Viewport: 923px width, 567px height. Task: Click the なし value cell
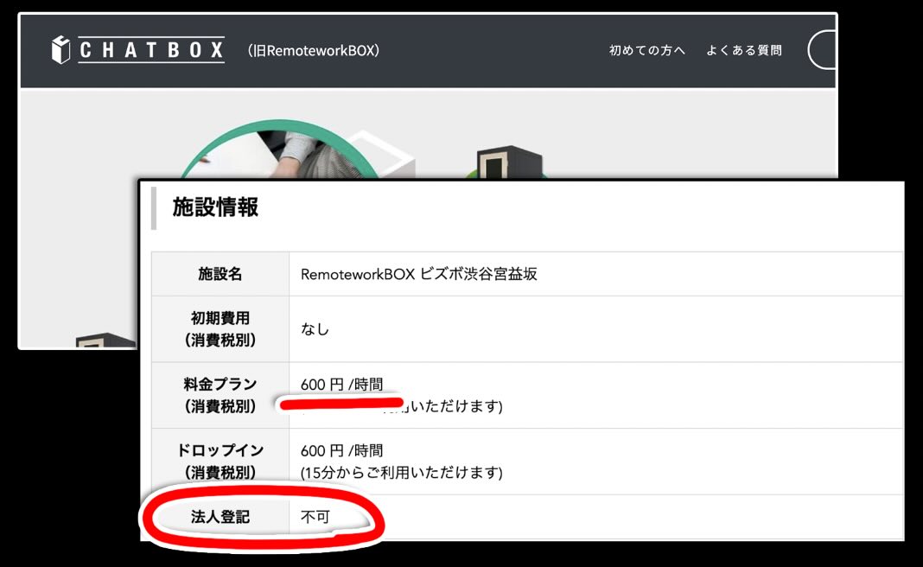pos(595,329)
